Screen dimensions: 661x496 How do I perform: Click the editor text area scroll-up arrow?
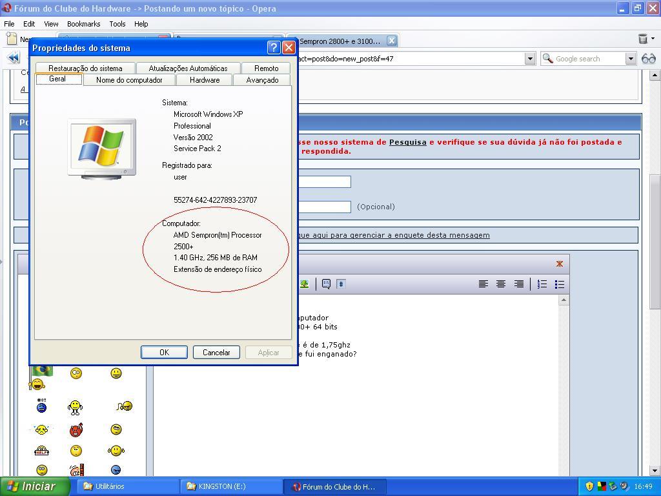point(564,300)
